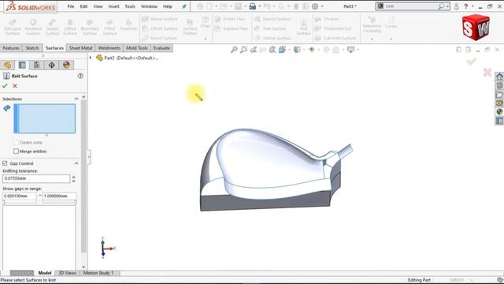Open the Insert menu
Viewport: 504px width, 284px height.
[x=113, y=6]
